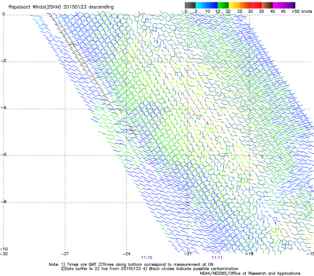Click the '-8' latitude axis label
Screen dimensions: 314x276
tap(3, 201)
